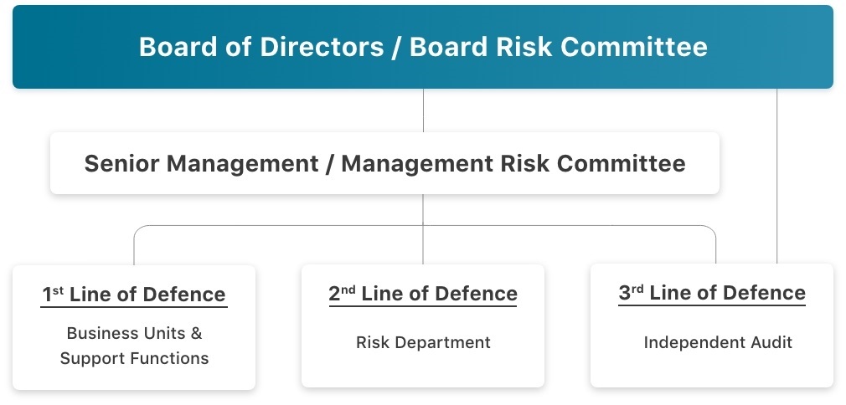Click the underline beneath 2nd Line of Defence
The image size is (846, 405).
423,306
